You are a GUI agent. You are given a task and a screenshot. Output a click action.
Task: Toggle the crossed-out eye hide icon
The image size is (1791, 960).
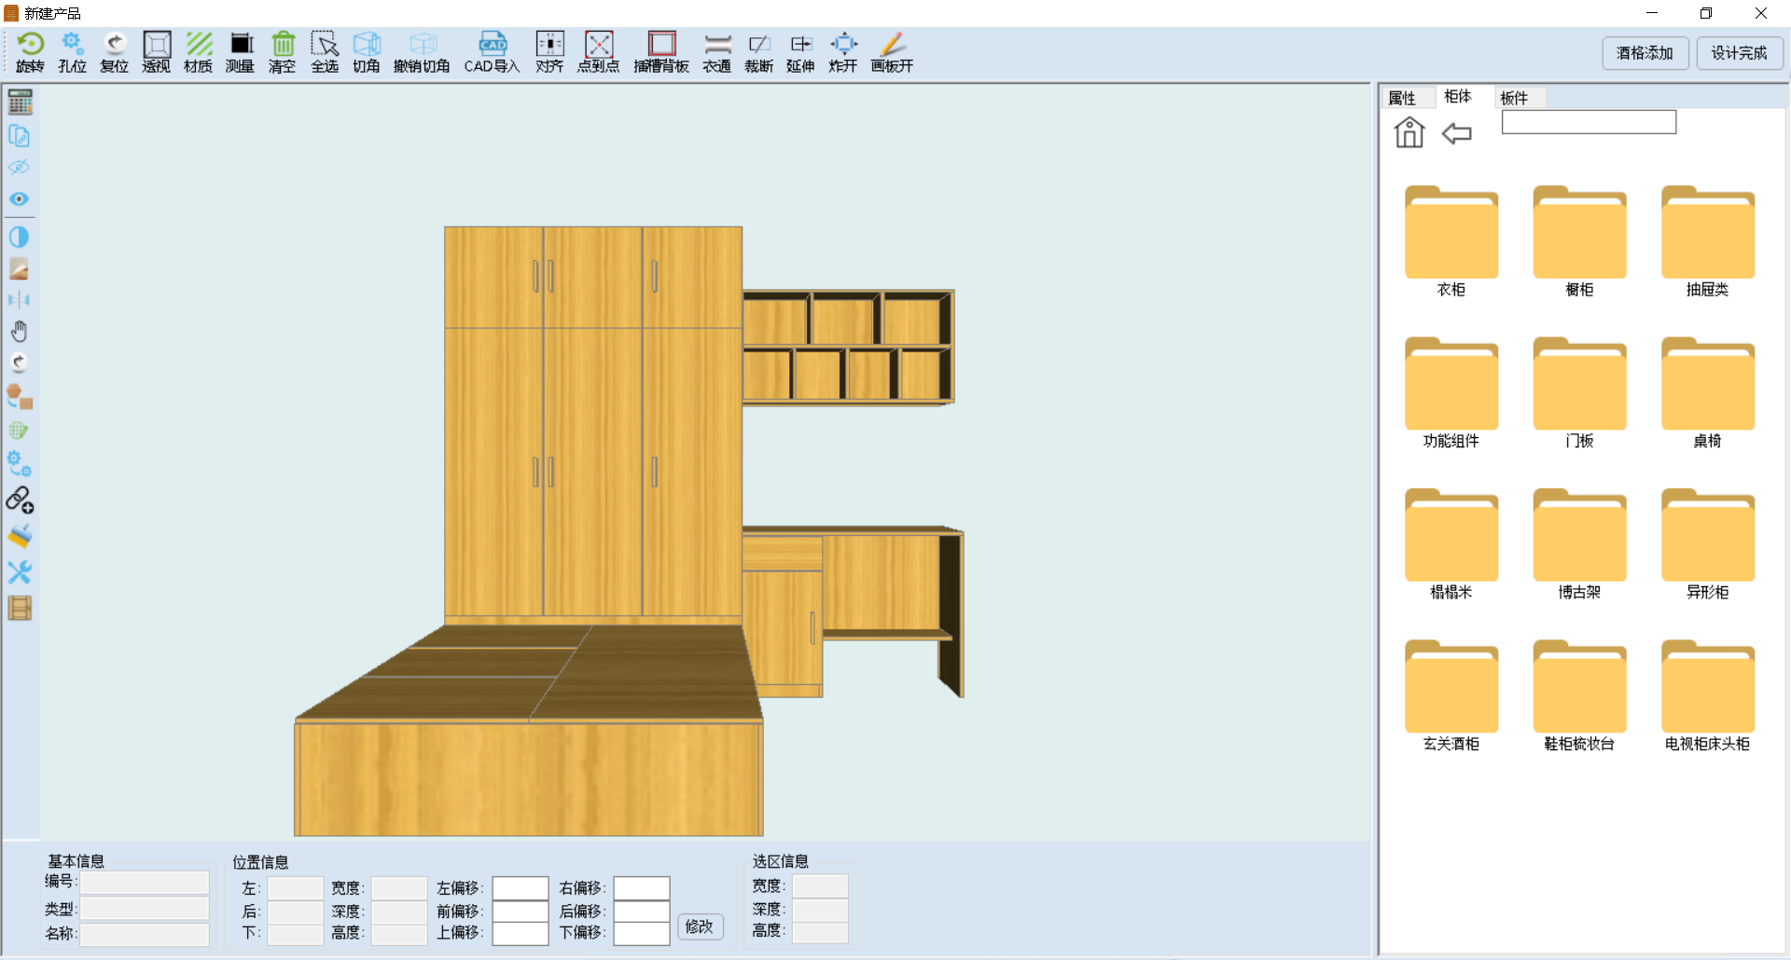click(19, 168)
